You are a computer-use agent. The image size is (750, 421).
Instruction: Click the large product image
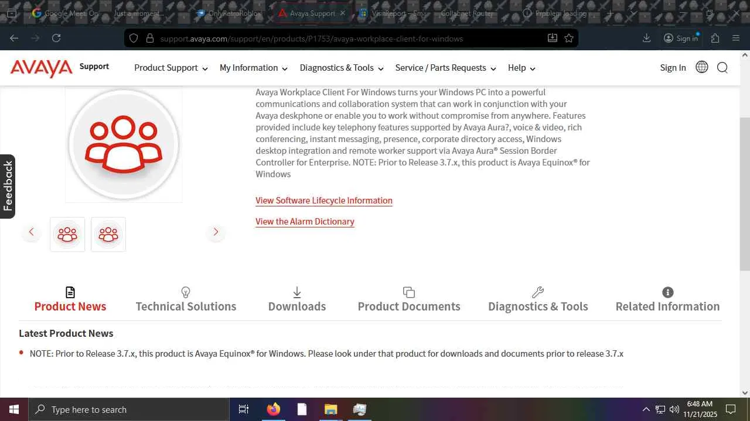(124, 144)
